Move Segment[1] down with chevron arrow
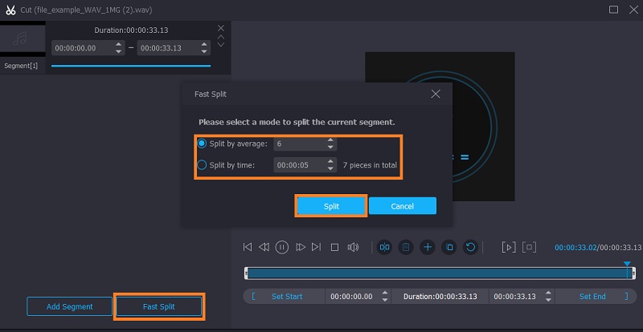This screenshot has height=332, width=643. [x=222, y=44]
